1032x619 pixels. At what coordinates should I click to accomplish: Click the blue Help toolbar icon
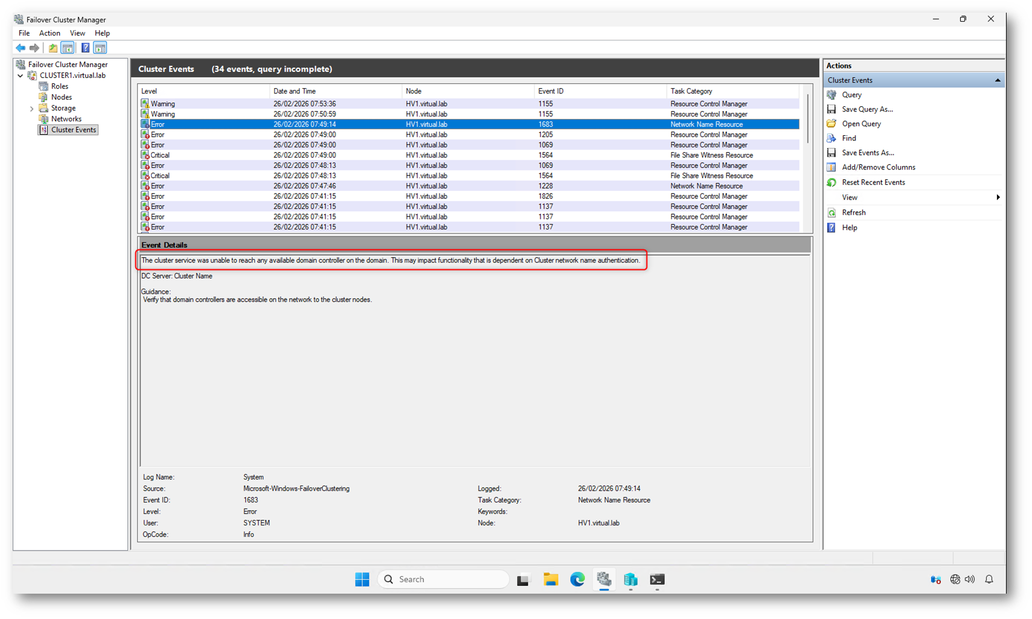click(85, 48)
